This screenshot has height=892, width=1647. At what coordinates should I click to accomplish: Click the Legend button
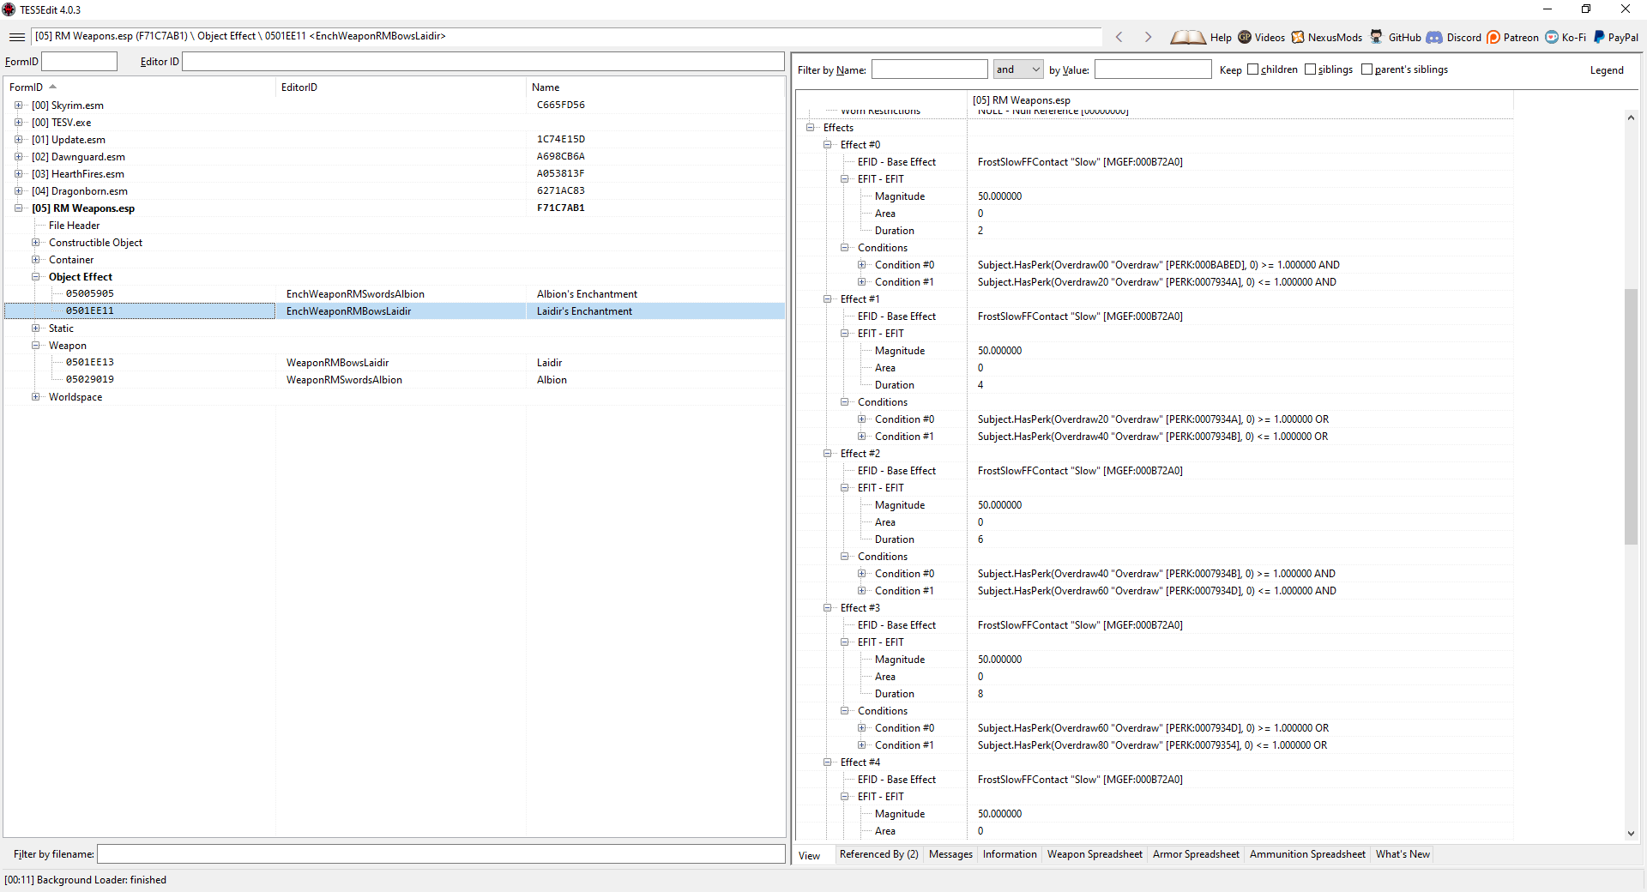1606,70
